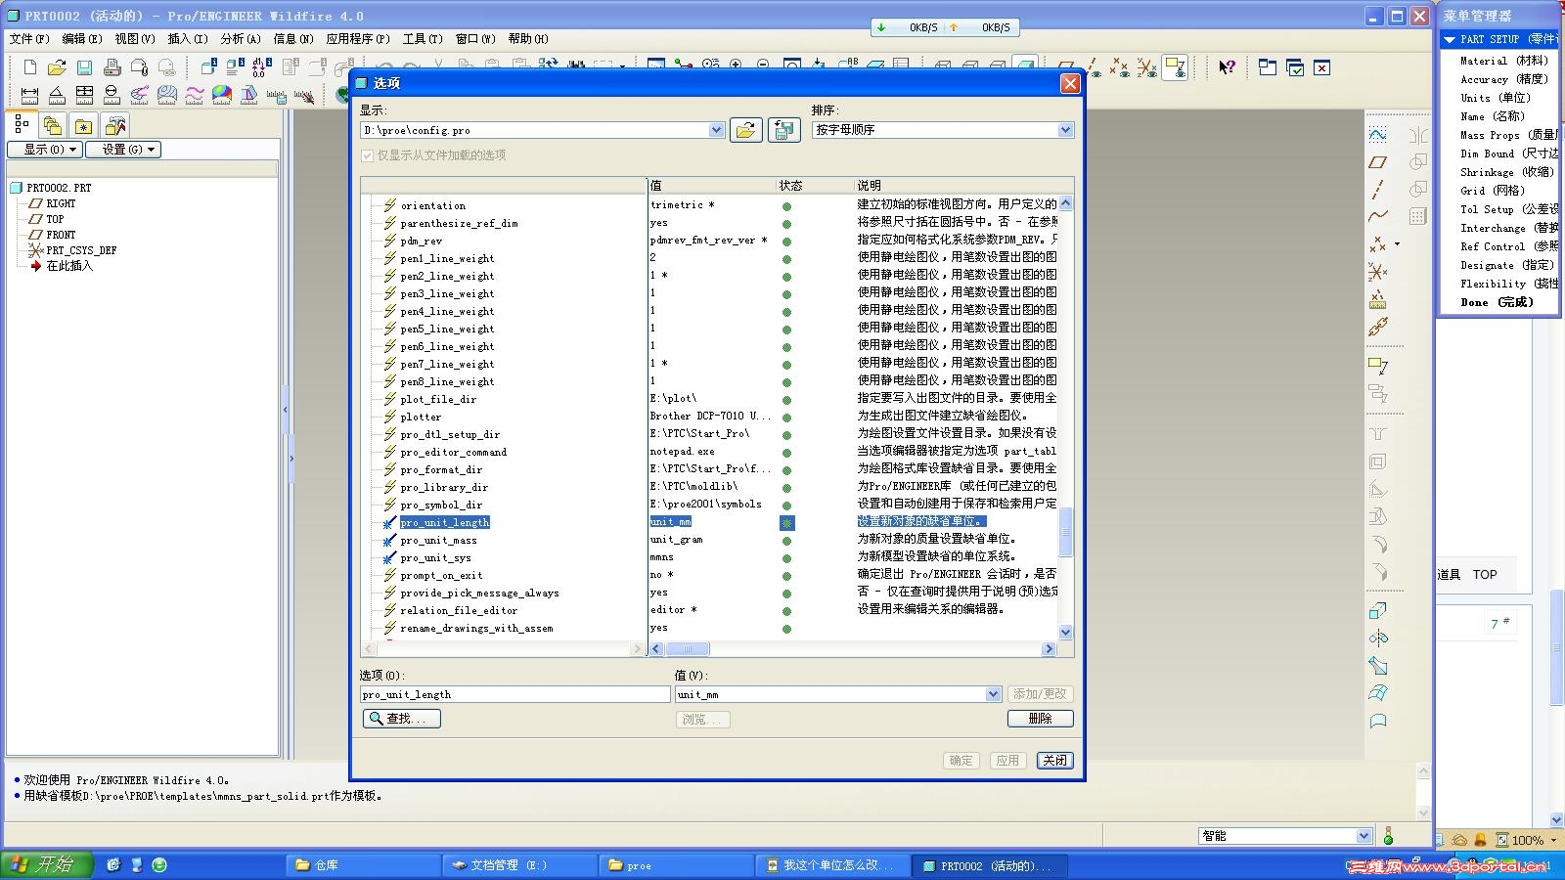1565x880 pixels.
Task: Click the 删除 delete button
Action: point(1041,719)
